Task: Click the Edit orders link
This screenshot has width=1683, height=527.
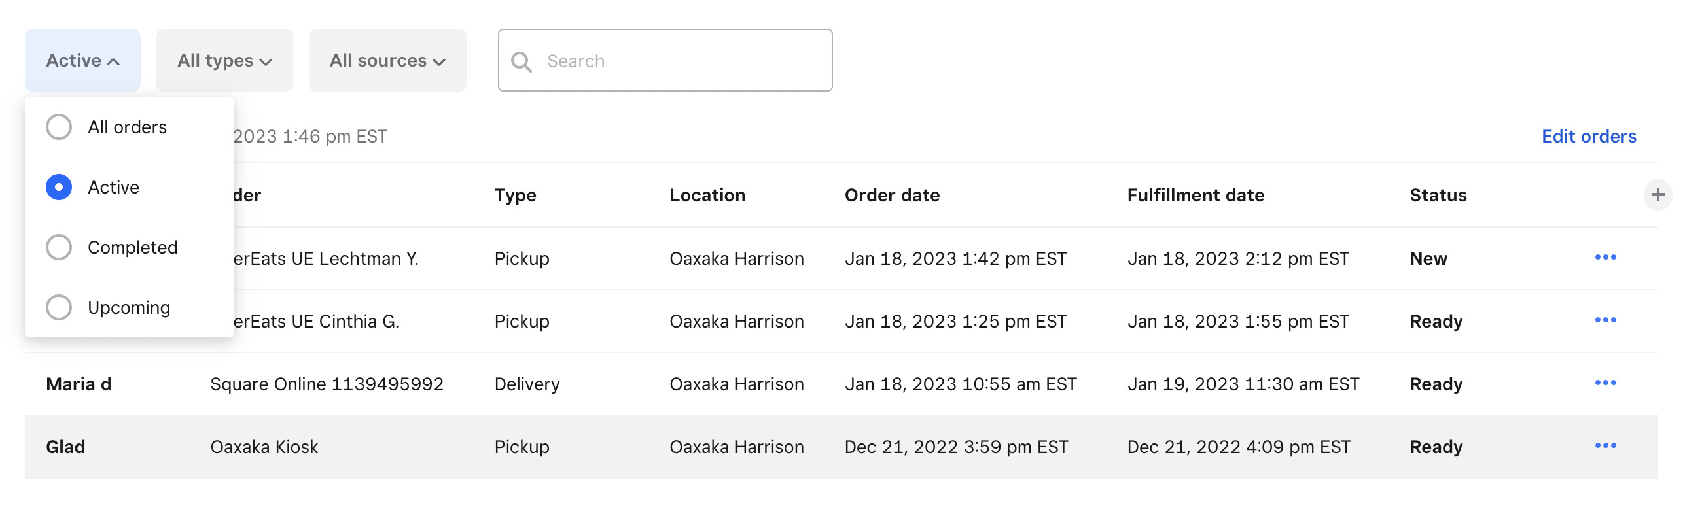Action: pyautogui.click(x=1589, y=136)
